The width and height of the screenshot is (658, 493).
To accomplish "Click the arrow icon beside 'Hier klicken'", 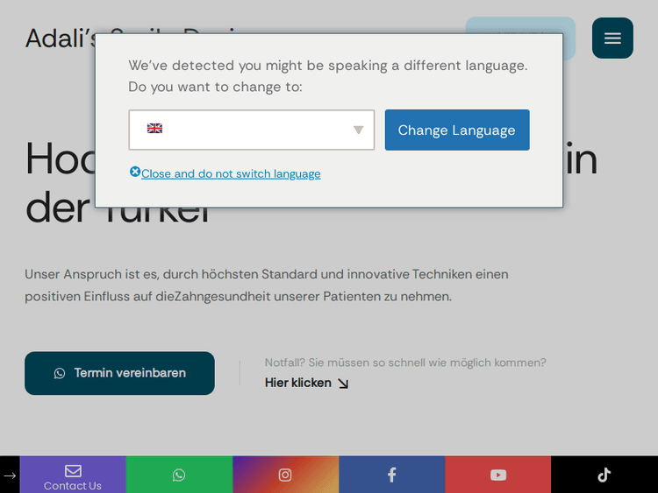I will (343, 384).
